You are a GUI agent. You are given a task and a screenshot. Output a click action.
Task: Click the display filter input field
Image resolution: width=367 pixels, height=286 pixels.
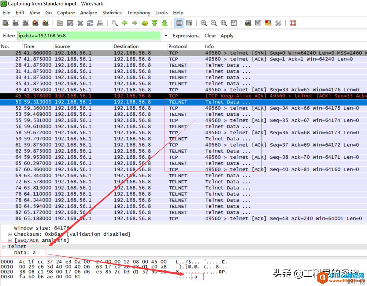(89, 36)
